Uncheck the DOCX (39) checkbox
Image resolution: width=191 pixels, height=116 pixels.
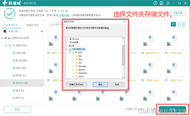click(x=14, y=83)
